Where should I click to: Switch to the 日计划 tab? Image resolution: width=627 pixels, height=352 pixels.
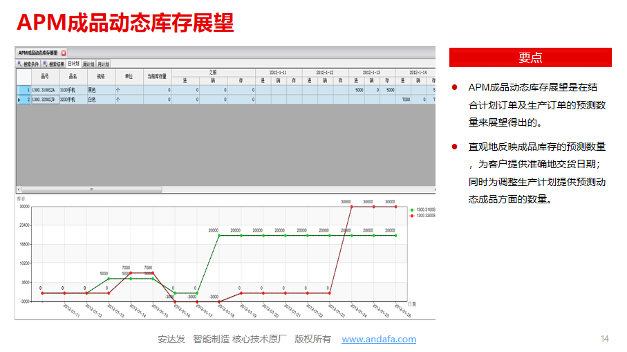click(73, 64)
